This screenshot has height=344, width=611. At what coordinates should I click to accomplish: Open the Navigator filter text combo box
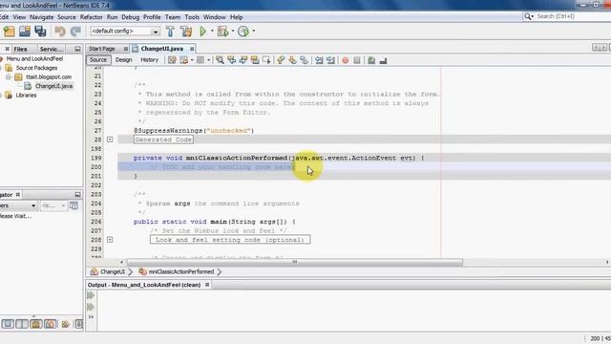pos(53,205)
